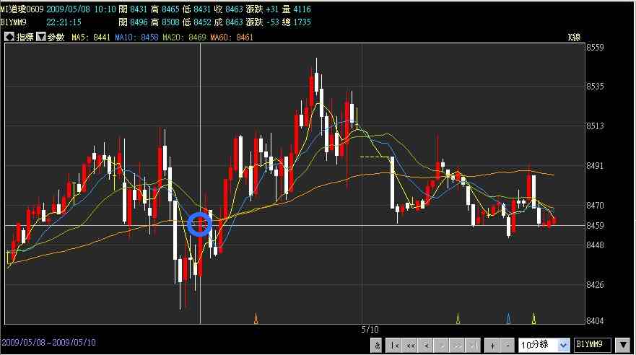Open the 參數 parameters setting
Screen dimensions: 636x355
tap(56, 38)
